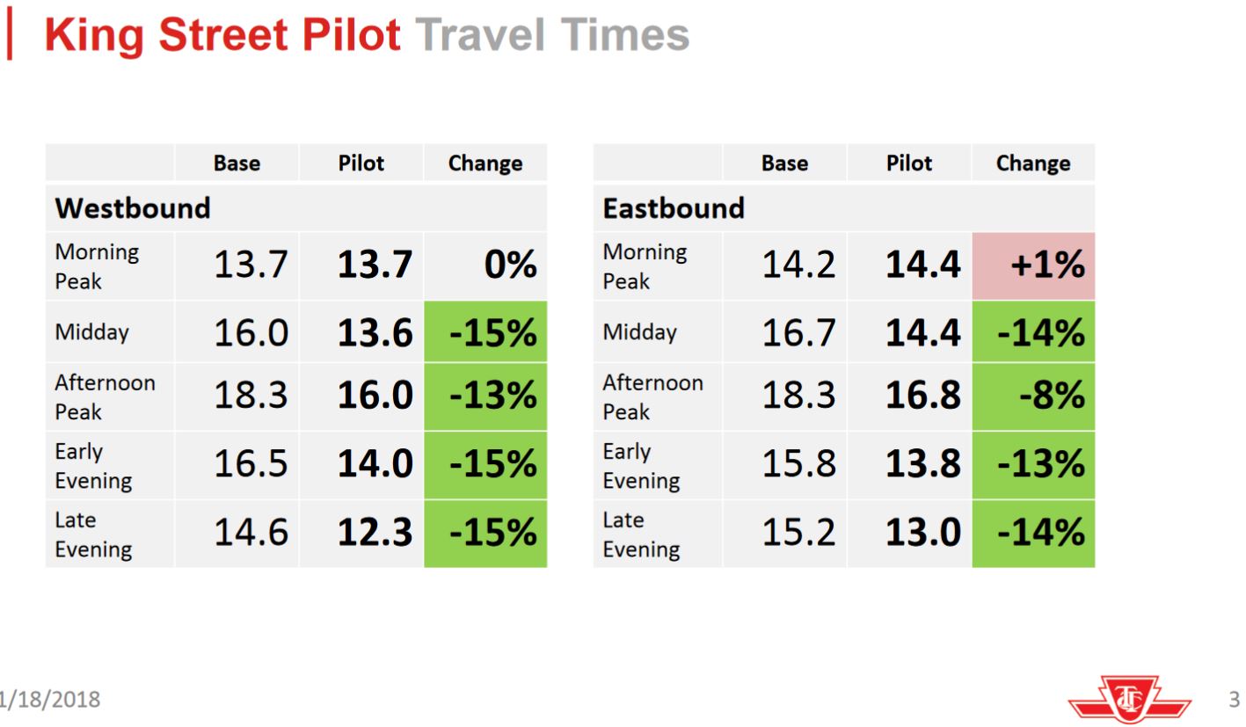Select the Eastbound Late Evening row label

(x=641, y=534)
